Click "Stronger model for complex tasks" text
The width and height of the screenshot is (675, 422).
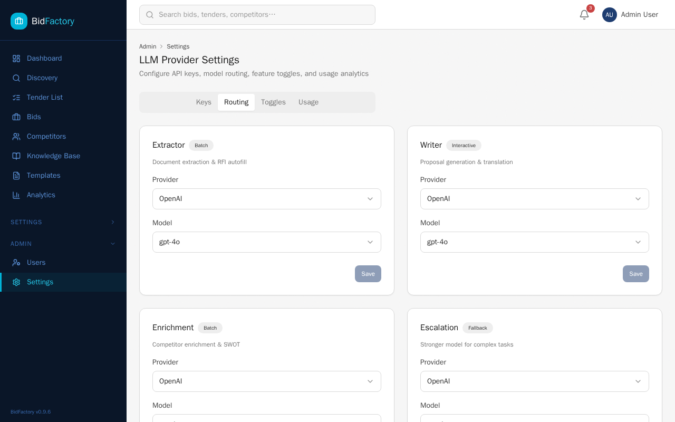point(467,344)
